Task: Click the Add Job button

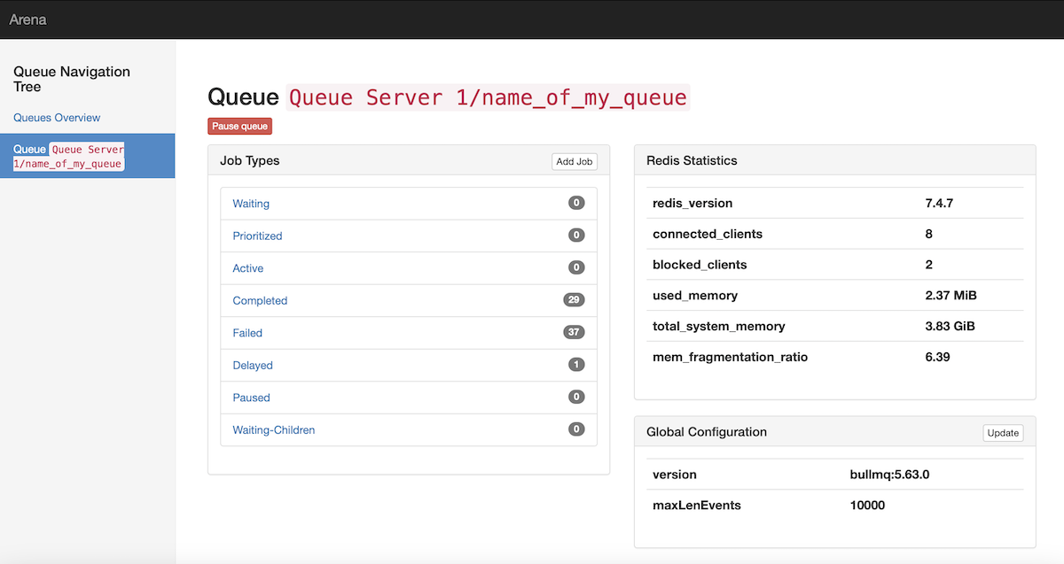Action: [575, 161]
